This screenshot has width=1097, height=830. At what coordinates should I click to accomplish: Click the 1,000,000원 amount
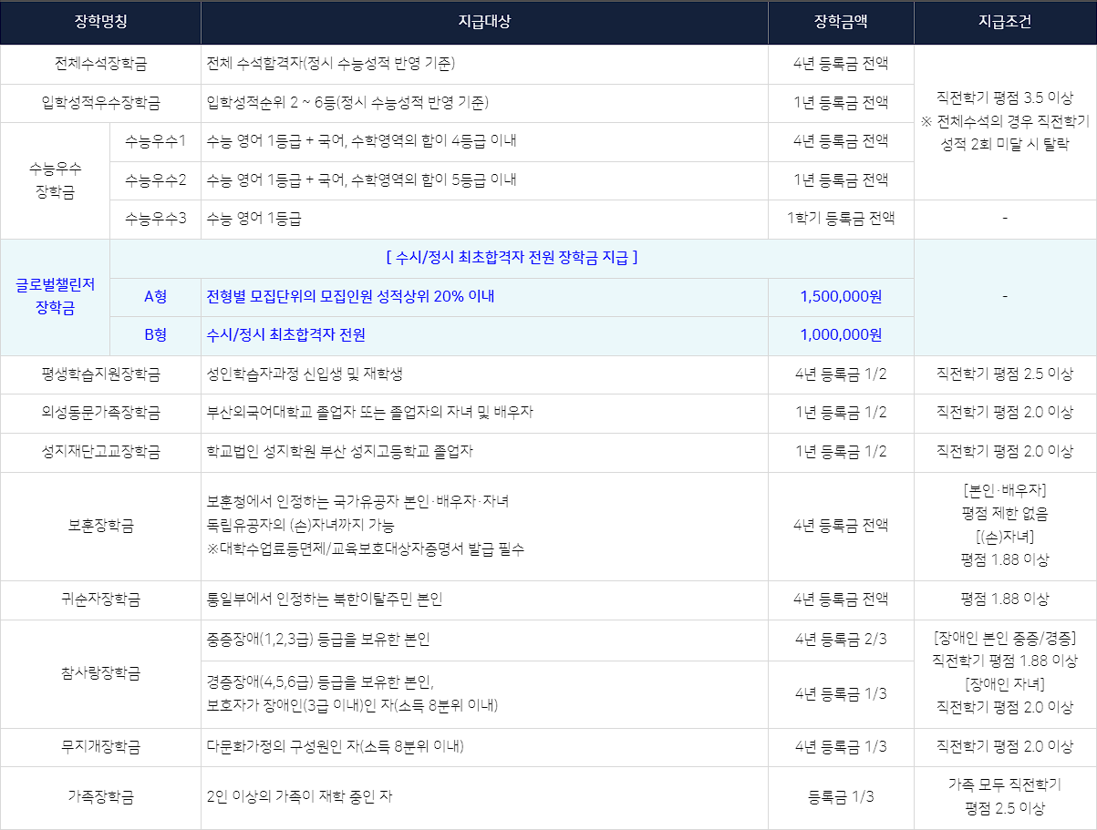[x=841, y=335]
